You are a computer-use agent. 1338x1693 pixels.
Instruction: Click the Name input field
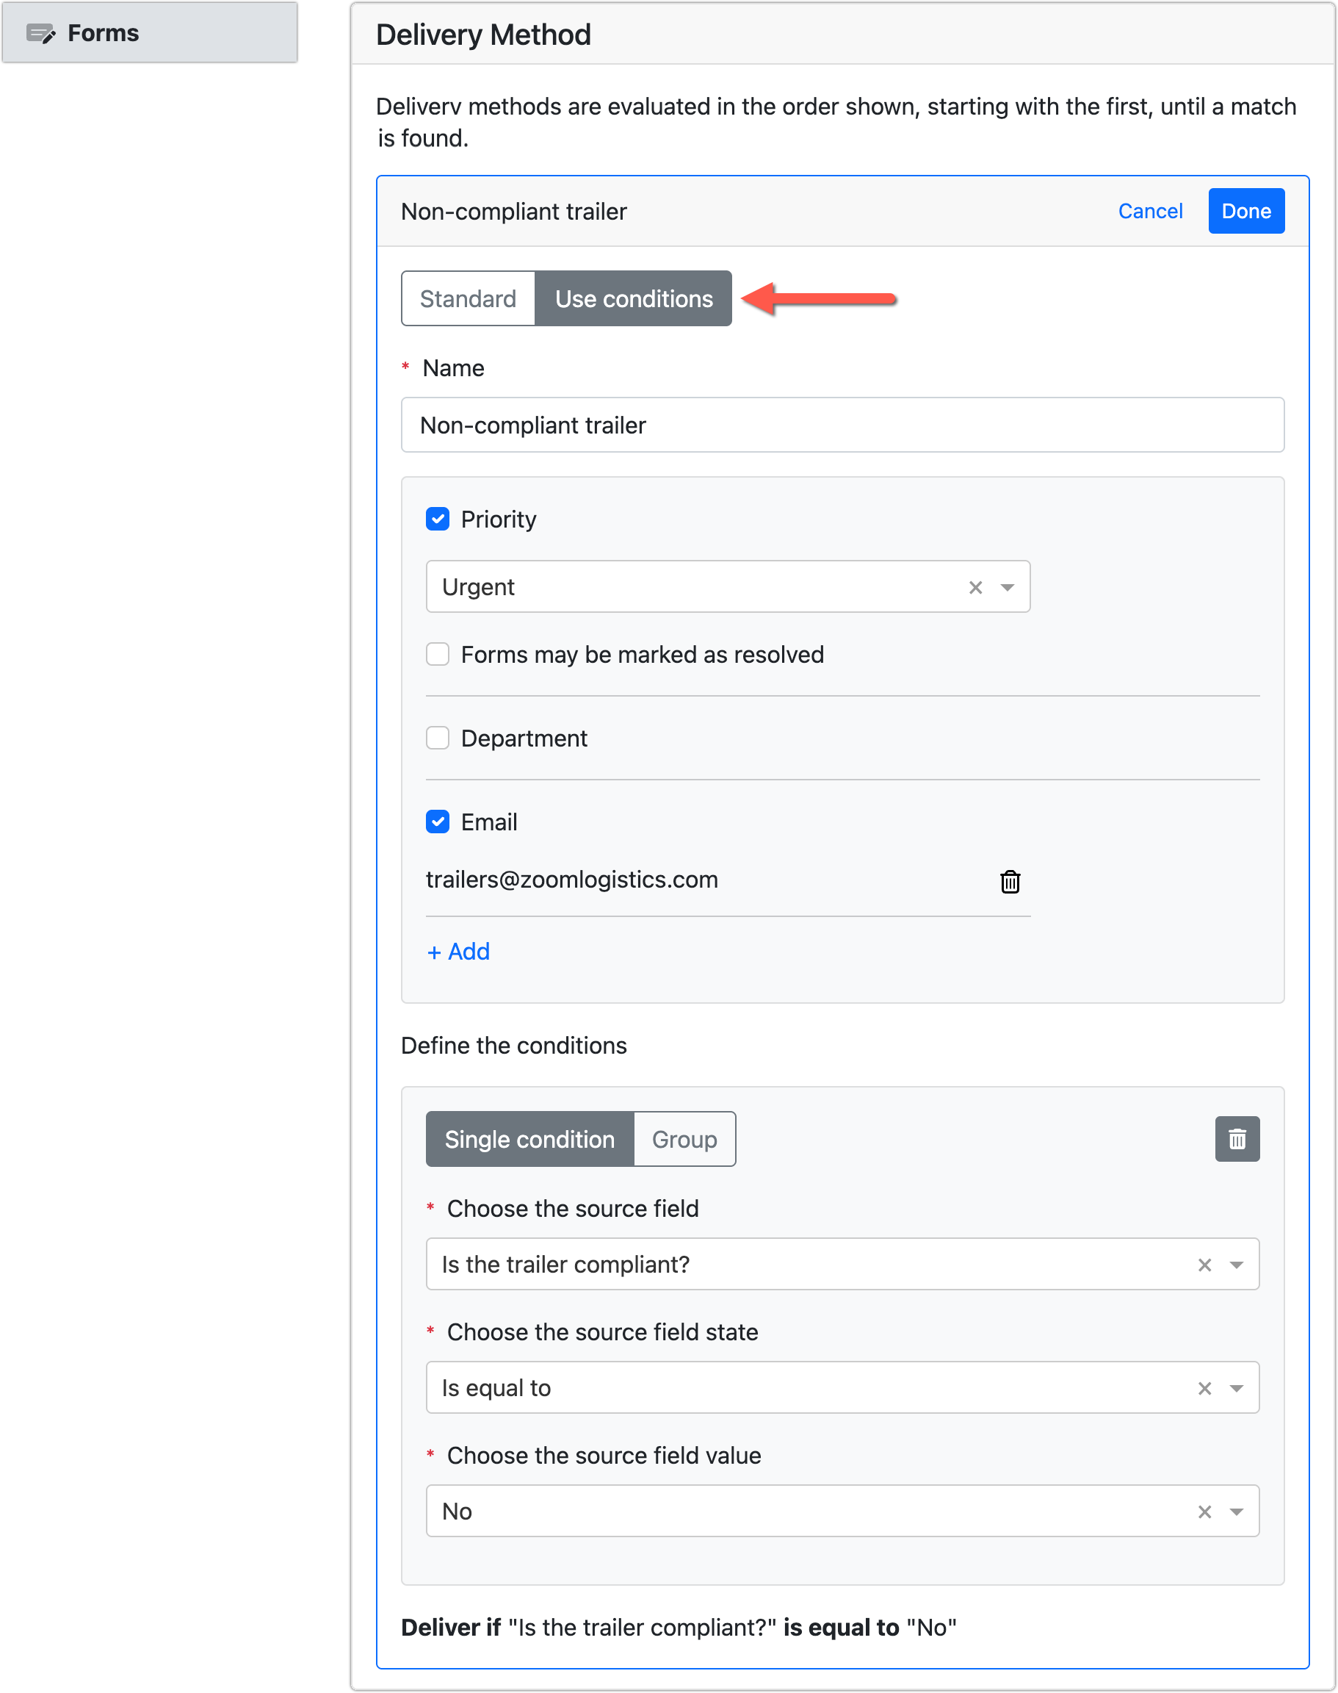pyautogui.click(x=842, y=425)
